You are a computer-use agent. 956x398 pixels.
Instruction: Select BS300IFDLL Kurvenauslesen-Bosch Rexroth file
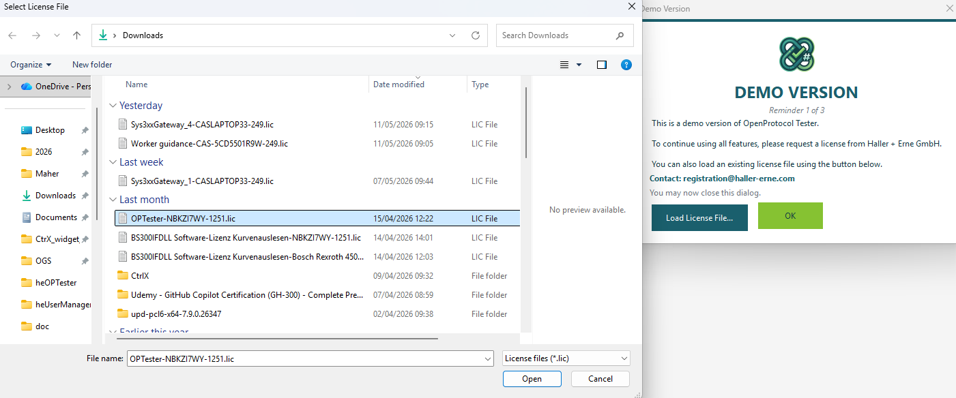317,257
